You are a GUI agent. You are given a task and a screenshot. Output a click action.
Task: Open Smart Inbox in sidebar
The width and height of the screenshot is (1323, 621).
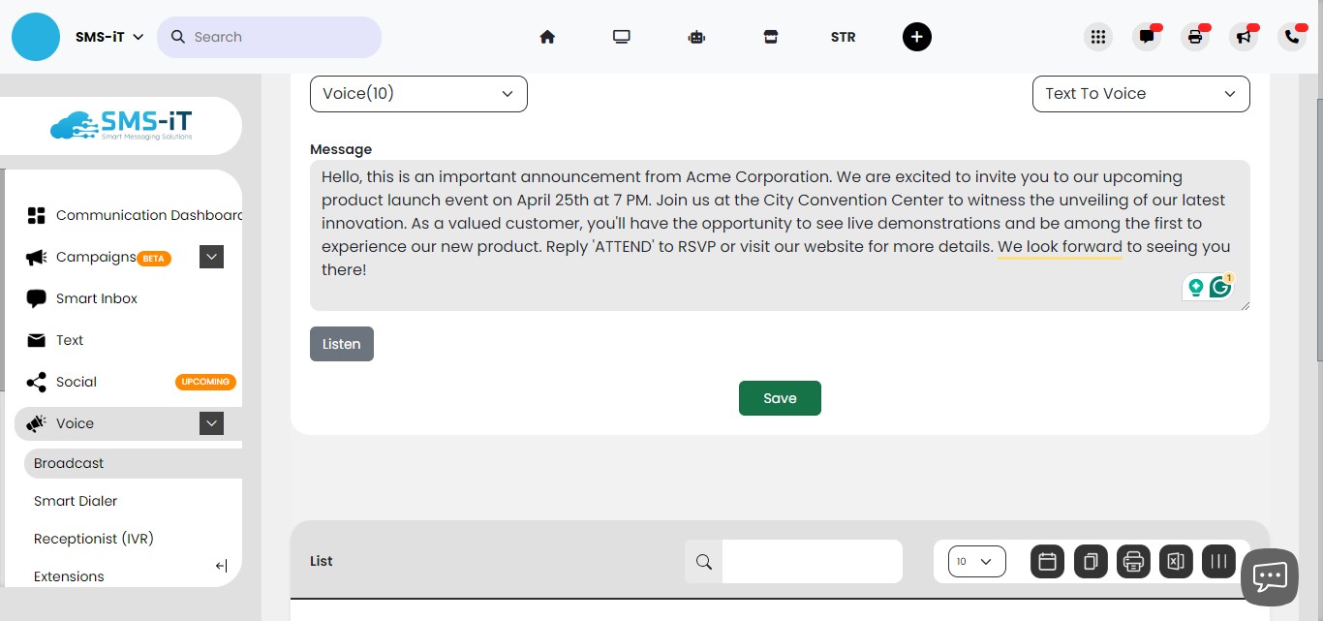click(97, 298)
